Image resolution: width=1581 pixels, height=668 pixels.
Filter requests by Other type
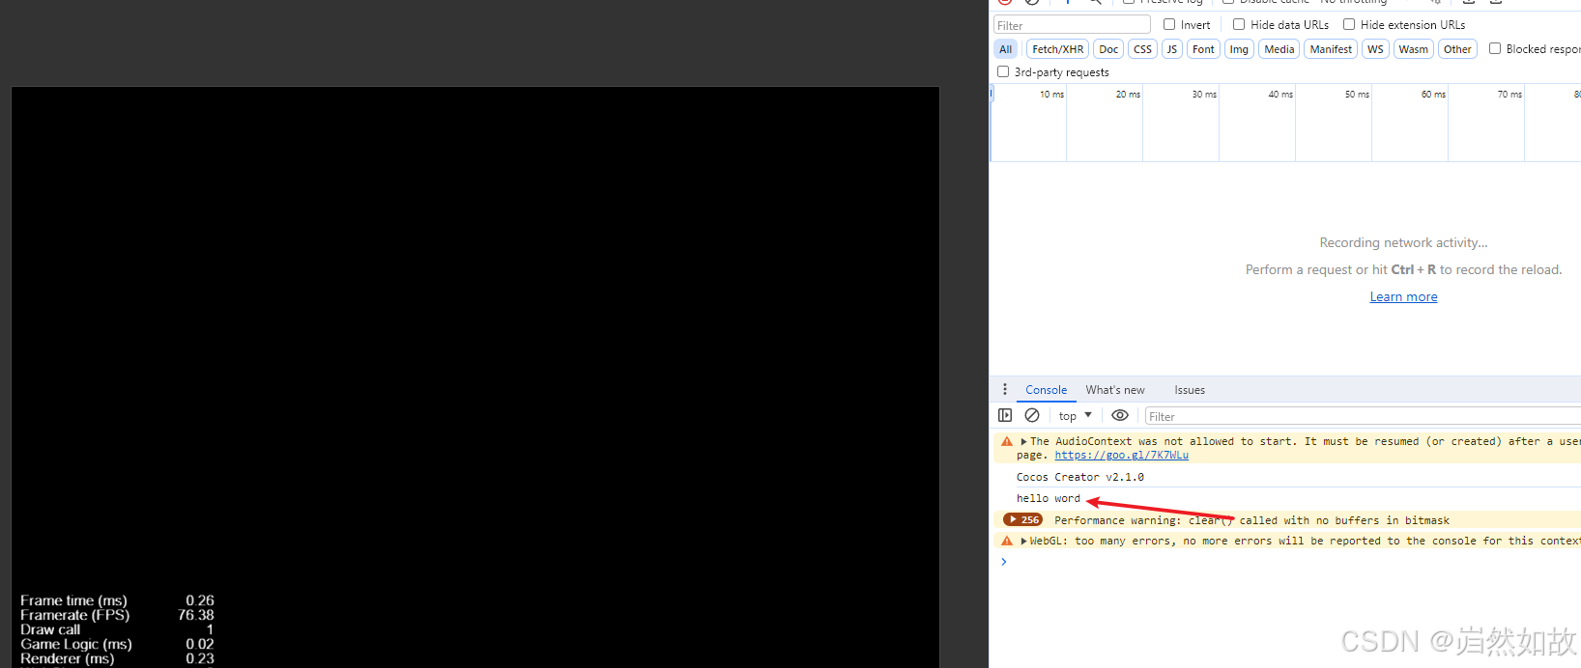[x=1457, y=49]
